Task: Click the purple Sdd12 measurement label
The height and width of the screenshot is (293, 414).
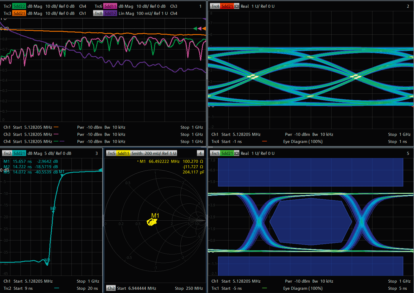Action: pyautogui.click(x=110, y=13)
